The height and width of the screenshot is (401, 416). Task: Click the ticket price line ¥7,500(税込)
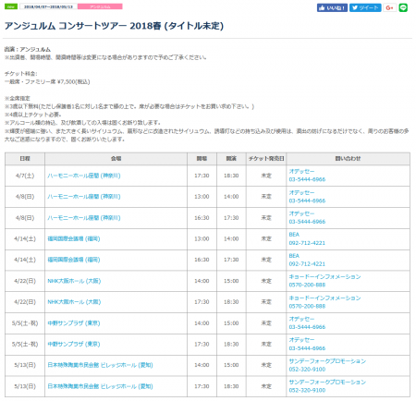tap(47, 82)
